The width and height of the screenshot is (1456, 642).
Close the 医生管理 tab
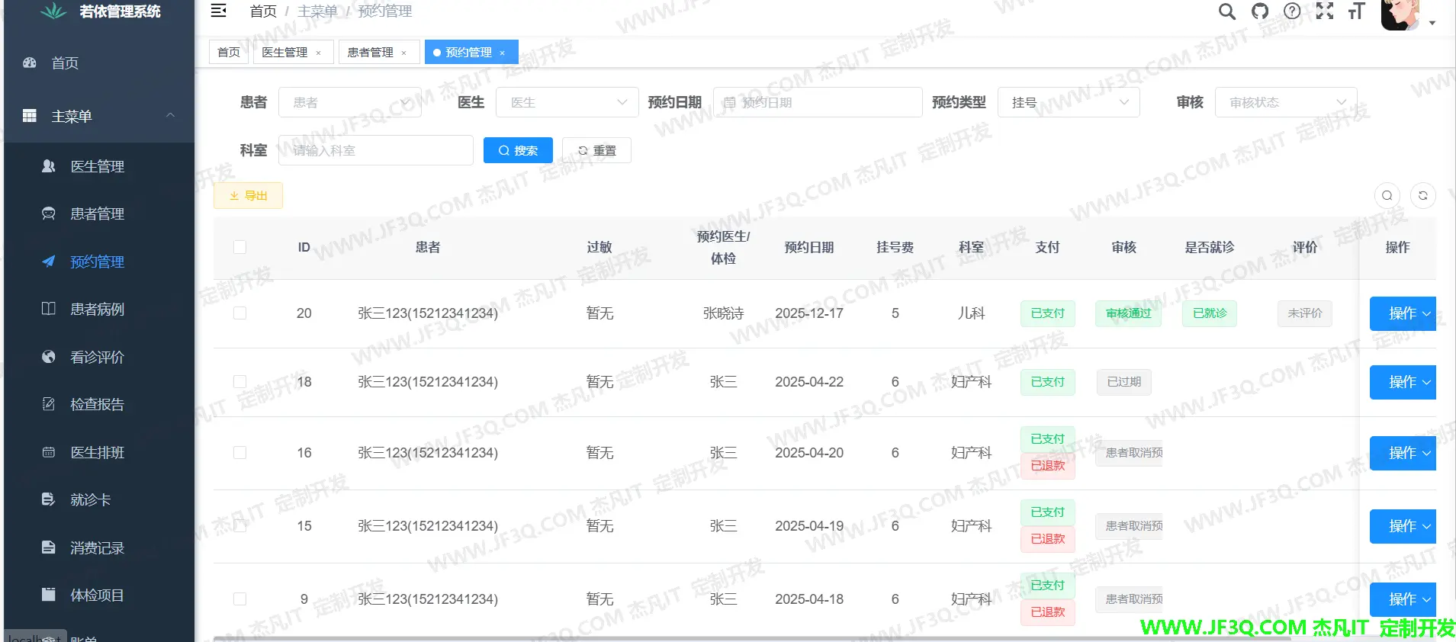[319, 53]
